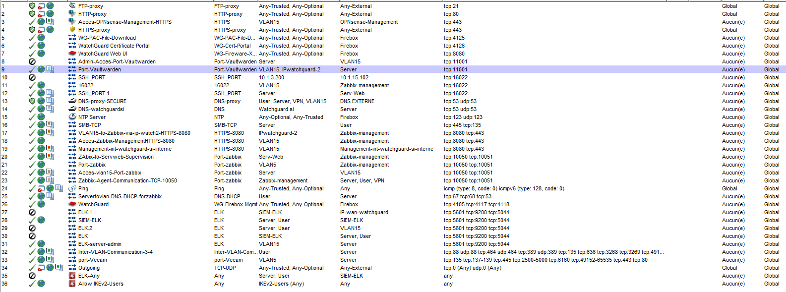786x292 pixels.
Task: Click the green shield icon on DNS-proxy-SECURE row
Action: [32, 101]
